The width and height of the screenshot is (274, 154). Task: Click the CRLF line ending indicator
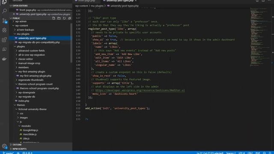[x=250, y=153]
